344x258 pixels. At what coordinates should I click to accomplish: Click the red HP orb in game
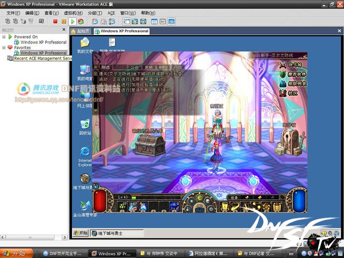(100, 200)
